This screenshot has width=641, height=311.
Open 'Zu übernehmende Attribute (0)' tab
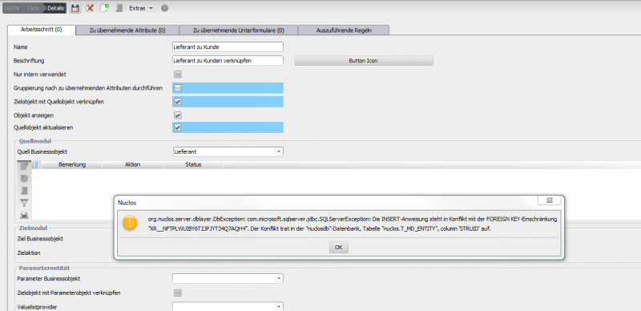tap(127, 30)
